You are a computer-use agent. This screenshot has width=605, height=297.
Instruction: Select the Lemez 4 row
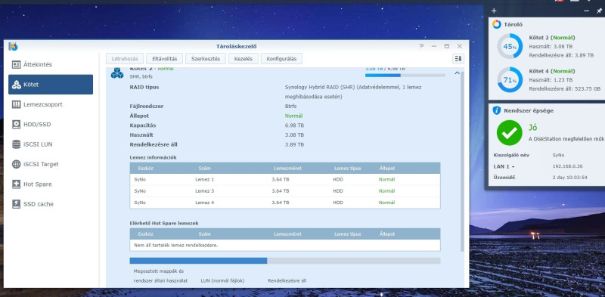(285, 203)
